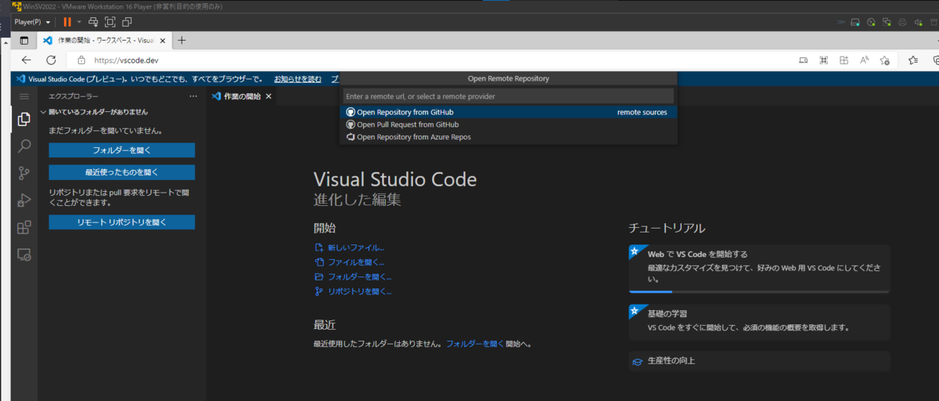Open the app available icon in address bar

pyautogui.click(x=803, y=60)
